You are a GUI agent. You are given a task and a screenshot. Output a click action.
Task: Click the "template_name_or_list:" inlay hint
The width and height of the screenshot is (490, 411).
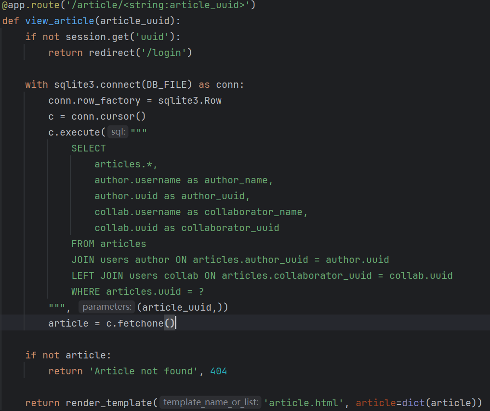point(210,402)
